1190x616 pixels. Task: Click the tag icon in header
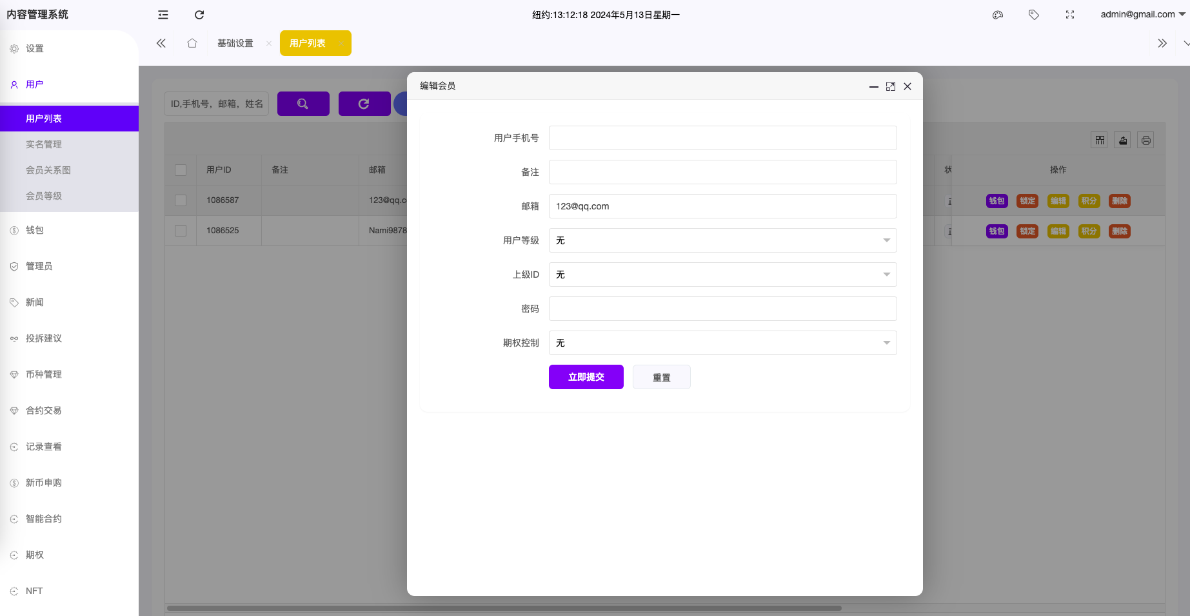click(1034, 15)
